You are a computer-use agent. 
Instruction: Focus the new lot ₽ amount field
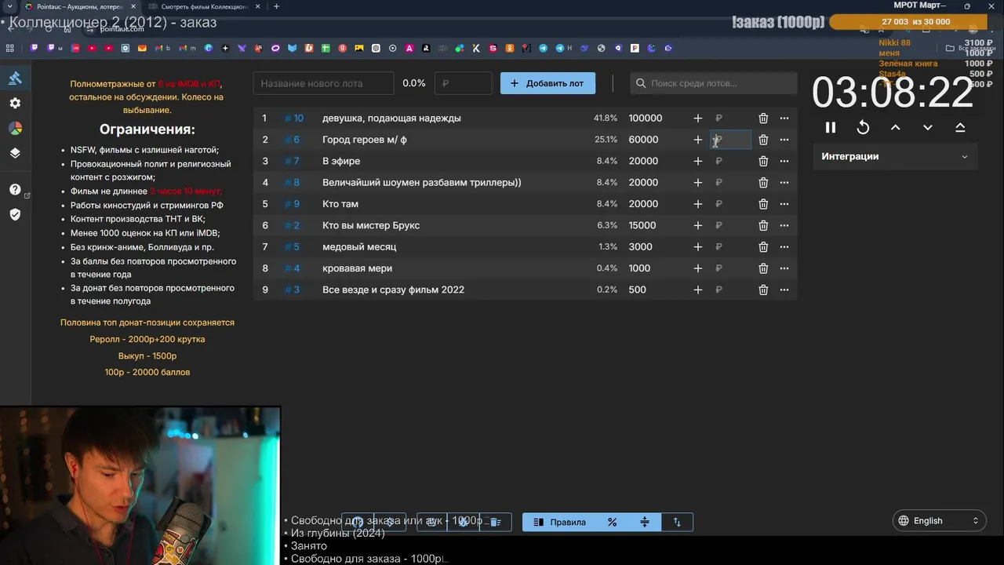464,83
